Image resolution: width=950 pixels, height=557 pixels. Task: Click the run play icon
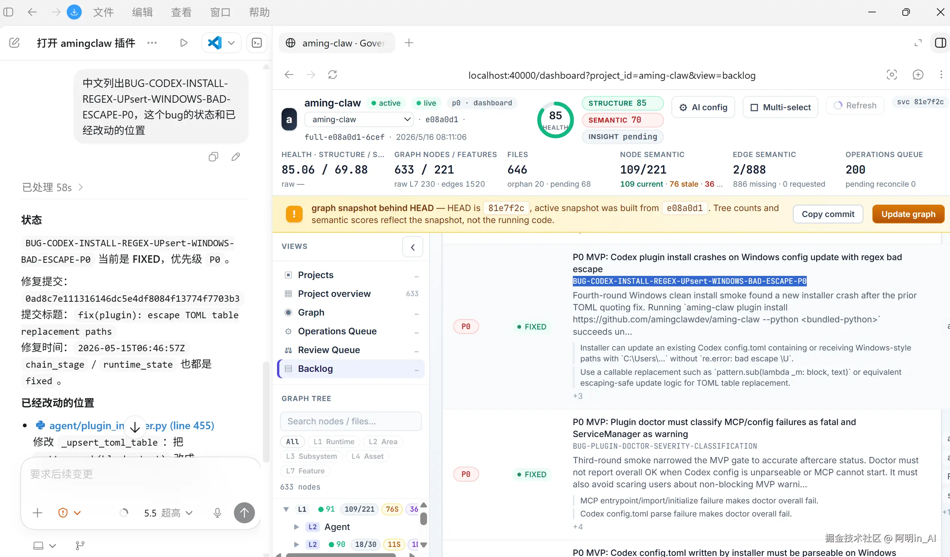coord(184,43)
